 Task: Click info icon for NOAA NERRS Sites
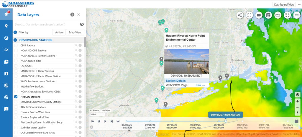[80, 61]
